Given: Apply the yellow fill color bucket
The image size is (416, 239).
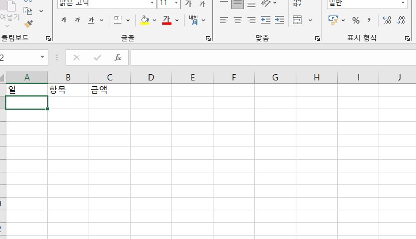Looking at the screenshot, I should coord(144,20).
